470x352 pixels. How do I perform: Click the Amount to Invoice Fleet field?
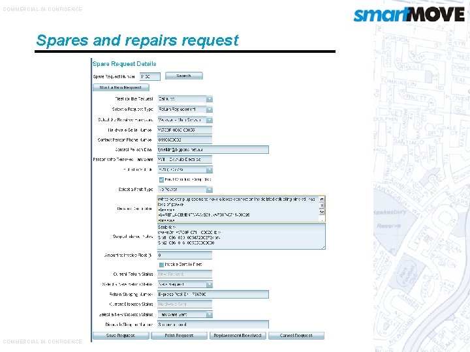[185, 256]
